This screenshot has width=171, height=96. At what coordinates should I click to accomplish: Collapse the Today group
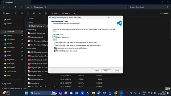click(x=27, y=22)
